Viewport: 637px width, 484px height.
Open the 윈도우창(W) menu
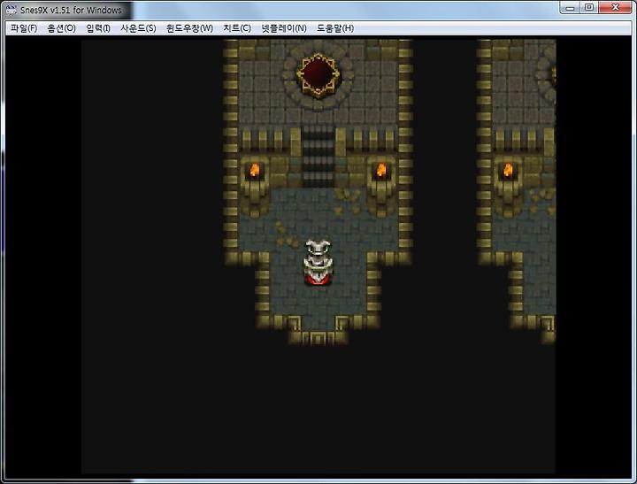tap(189, 28)
